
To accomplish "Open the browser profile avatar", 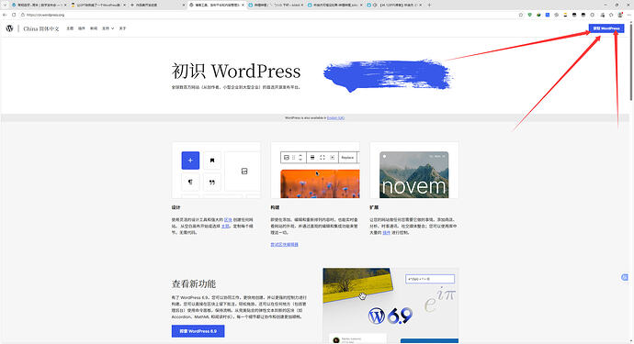I will click(620, 15).
